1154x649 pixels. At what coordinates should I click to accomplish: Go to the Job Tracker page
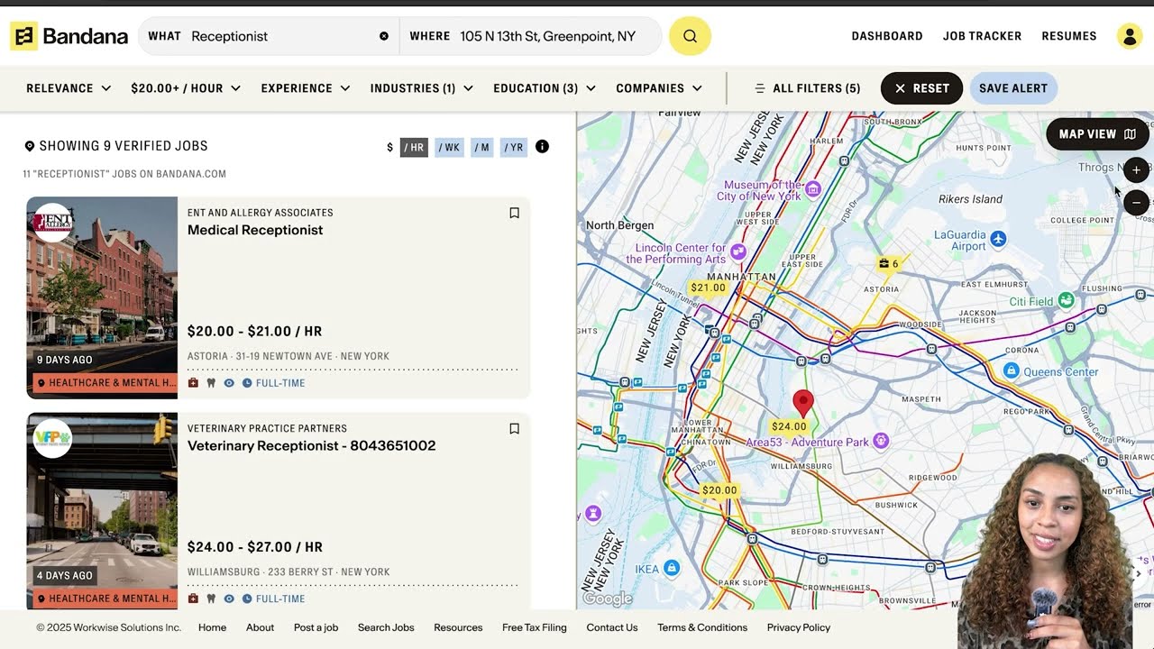pos(982,36)
